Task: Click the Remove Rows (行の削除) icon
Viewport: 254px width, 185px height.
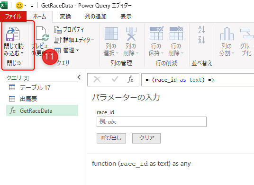Action: click(176, 33)
